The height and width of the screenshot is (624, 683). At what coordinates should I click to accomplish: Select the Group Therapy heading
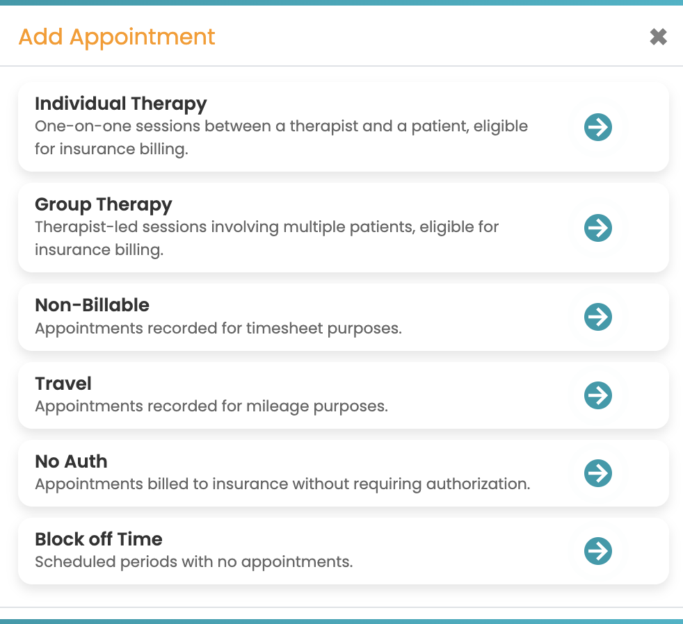click(103, 205)
